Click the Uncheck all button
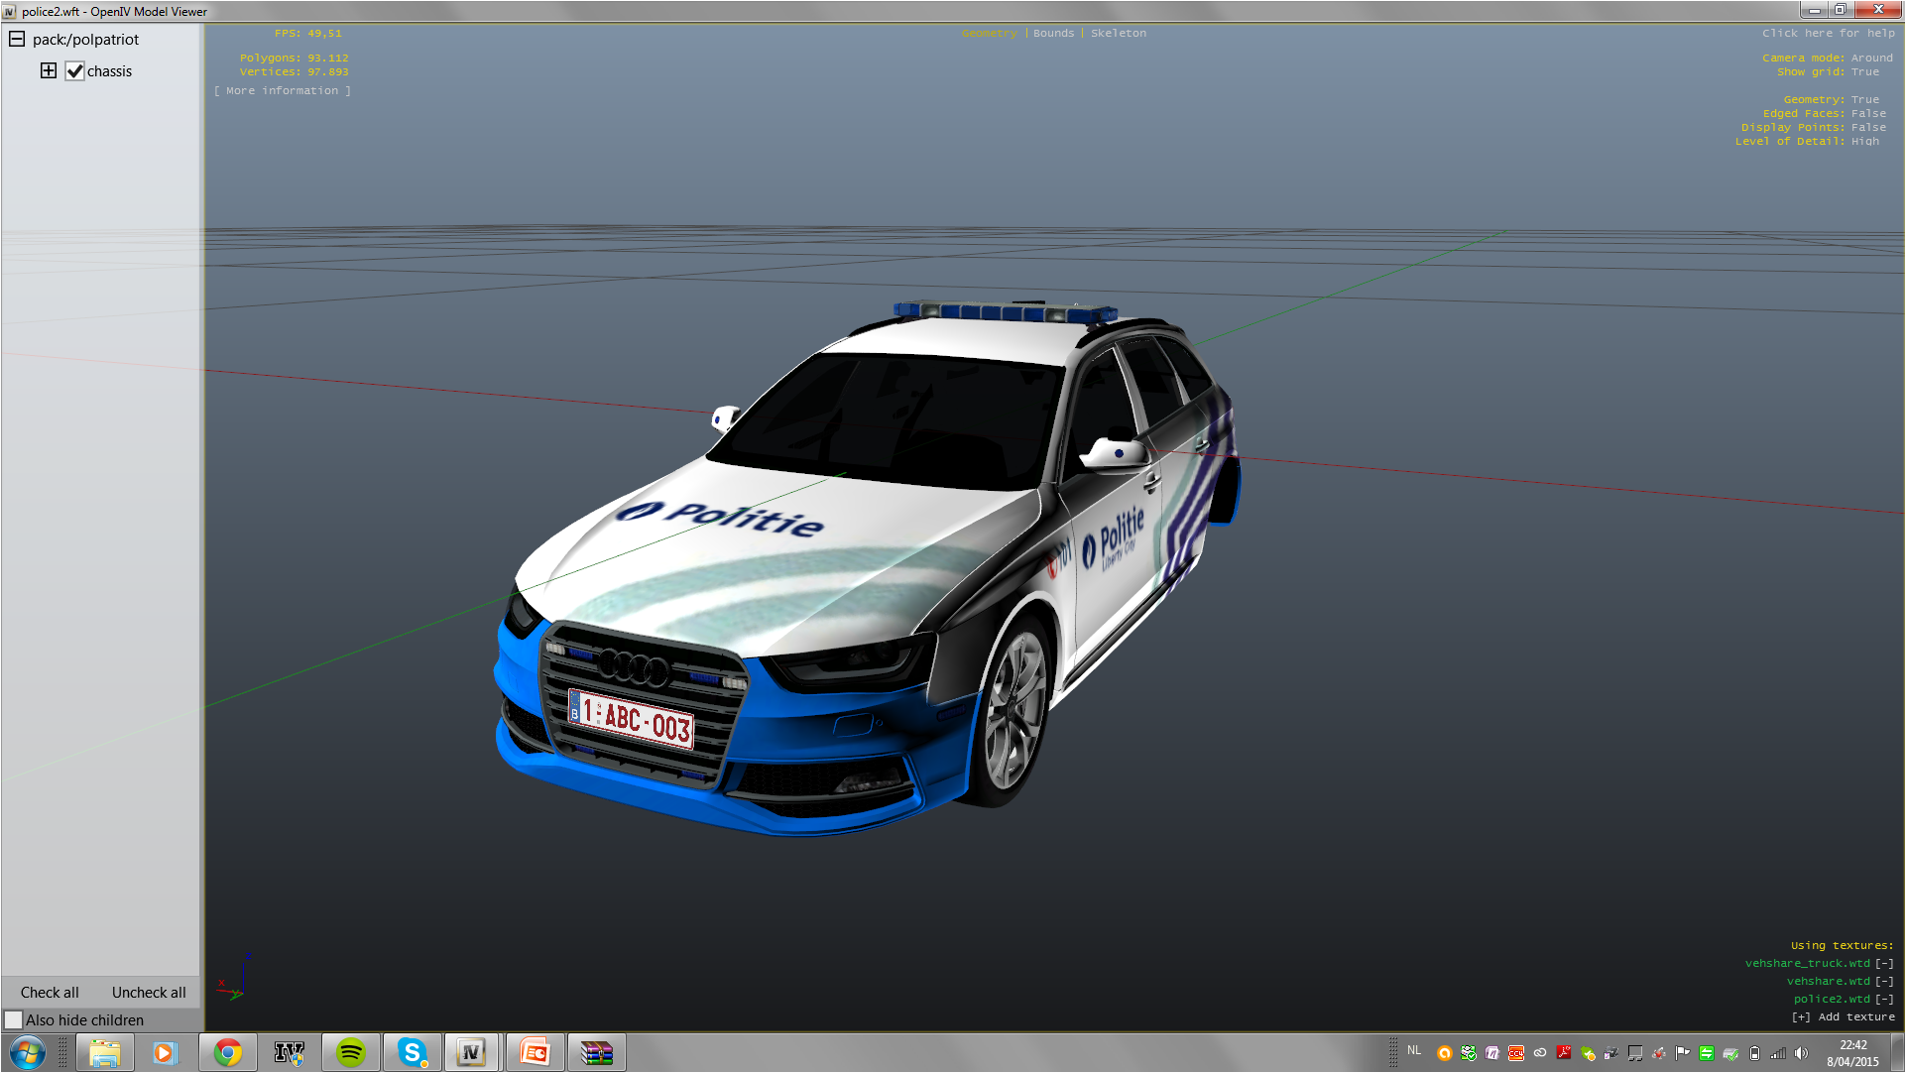 (149, 993)
